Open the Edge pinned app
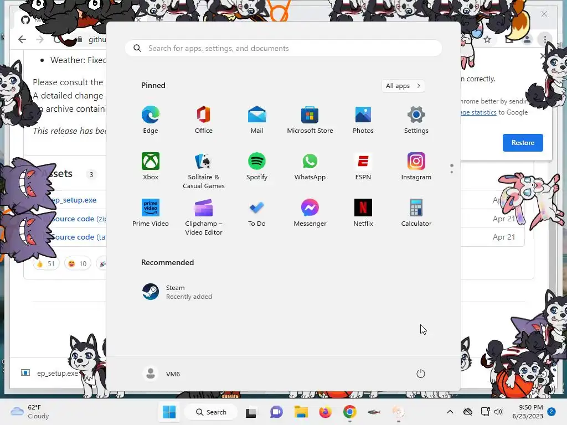The image size is (567, 425). [151, 120]
